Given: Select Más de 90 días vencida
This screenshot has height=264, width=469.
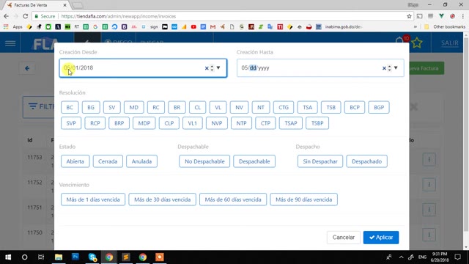Looking at the screenshot, I should tap(303, 199).
